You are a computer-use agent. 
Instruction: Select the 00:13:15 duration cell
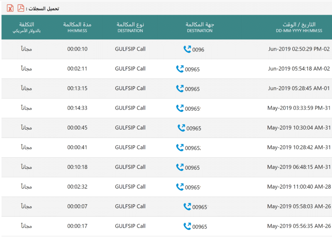tap(77, 88)
